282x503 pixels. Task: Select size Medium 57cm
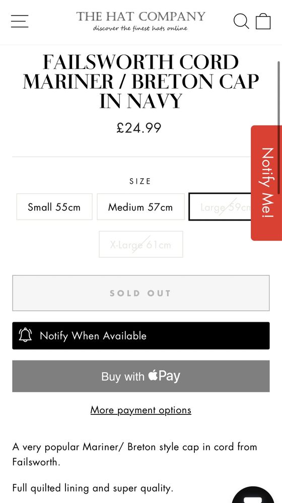coord(140,206)
